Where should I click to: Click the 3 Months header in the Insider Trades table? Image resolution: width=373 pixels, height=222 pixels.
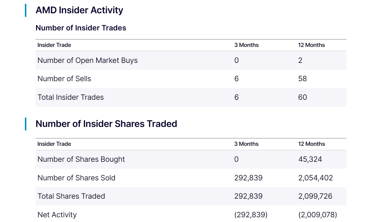click(x=246, y=45)
